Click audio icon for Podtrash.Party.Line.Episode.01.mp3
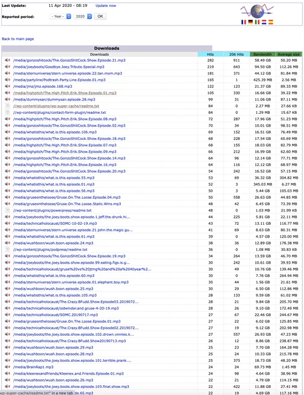The image size is (304, 395). pyautogui.click(x=8, y=80)
